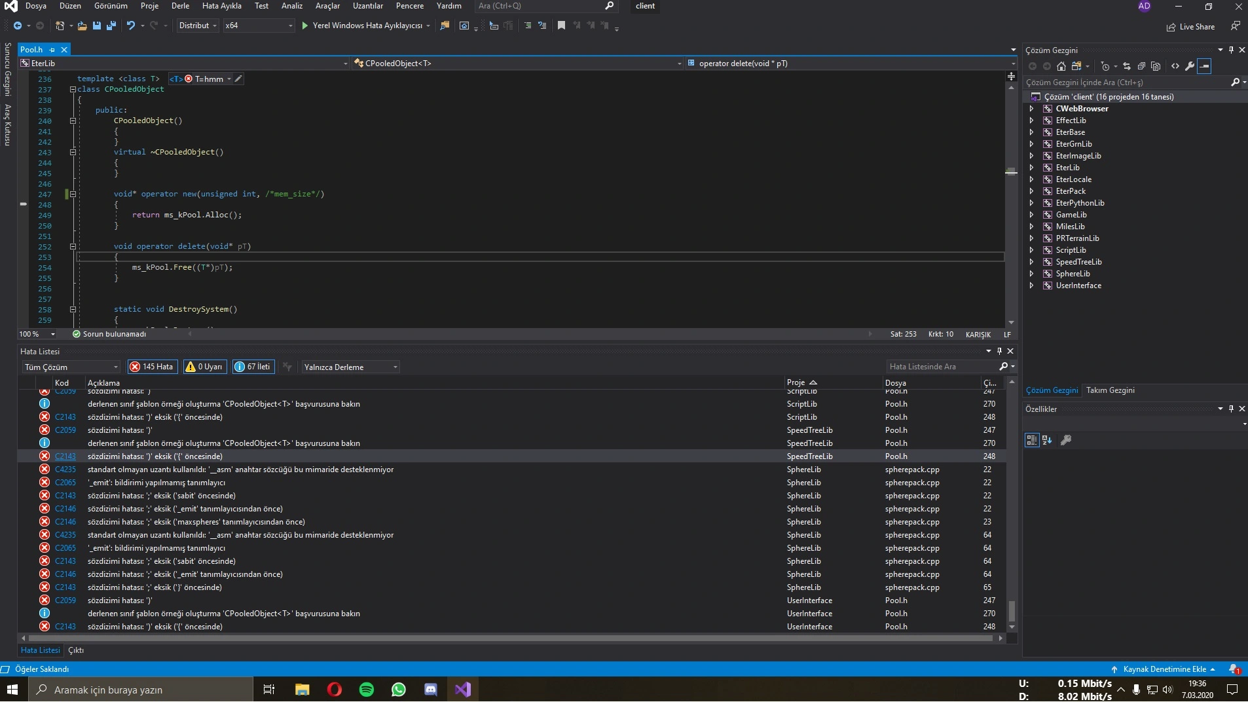Toggle the 0 Uyarı warnings filter

coord(204,367)
